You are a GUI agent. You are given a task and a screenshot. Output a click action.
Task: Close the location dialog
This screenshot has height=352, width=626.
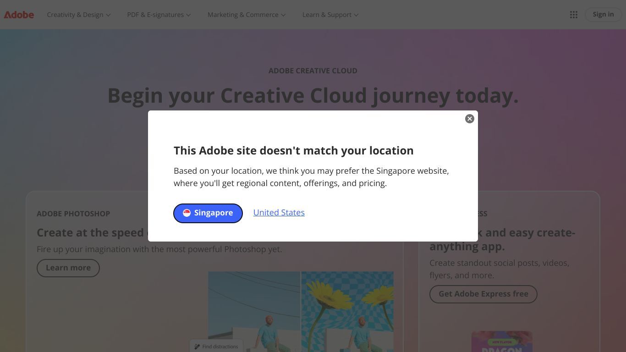click(x=469, y=119)
